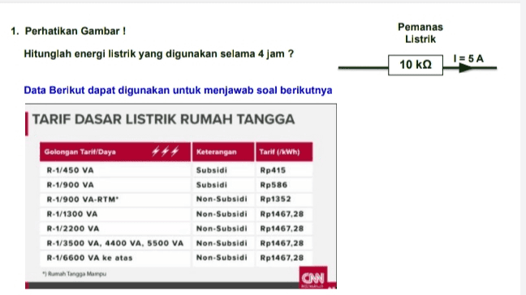Viewport: 526px width, 295px height.
Task: Click the heading 'Perhatikan Gambar !'
Action: [75, 31]
